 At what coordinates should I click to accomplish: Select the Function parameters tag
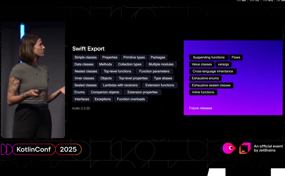point(154,71)
